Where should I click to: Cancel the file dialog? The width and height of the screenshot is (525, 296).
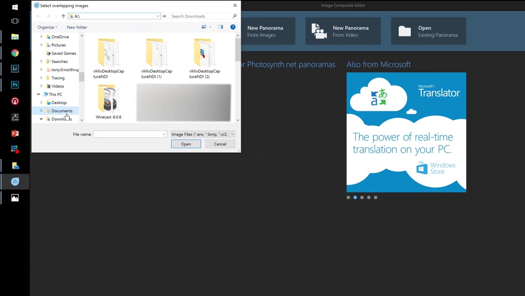(x=220, y=144)
